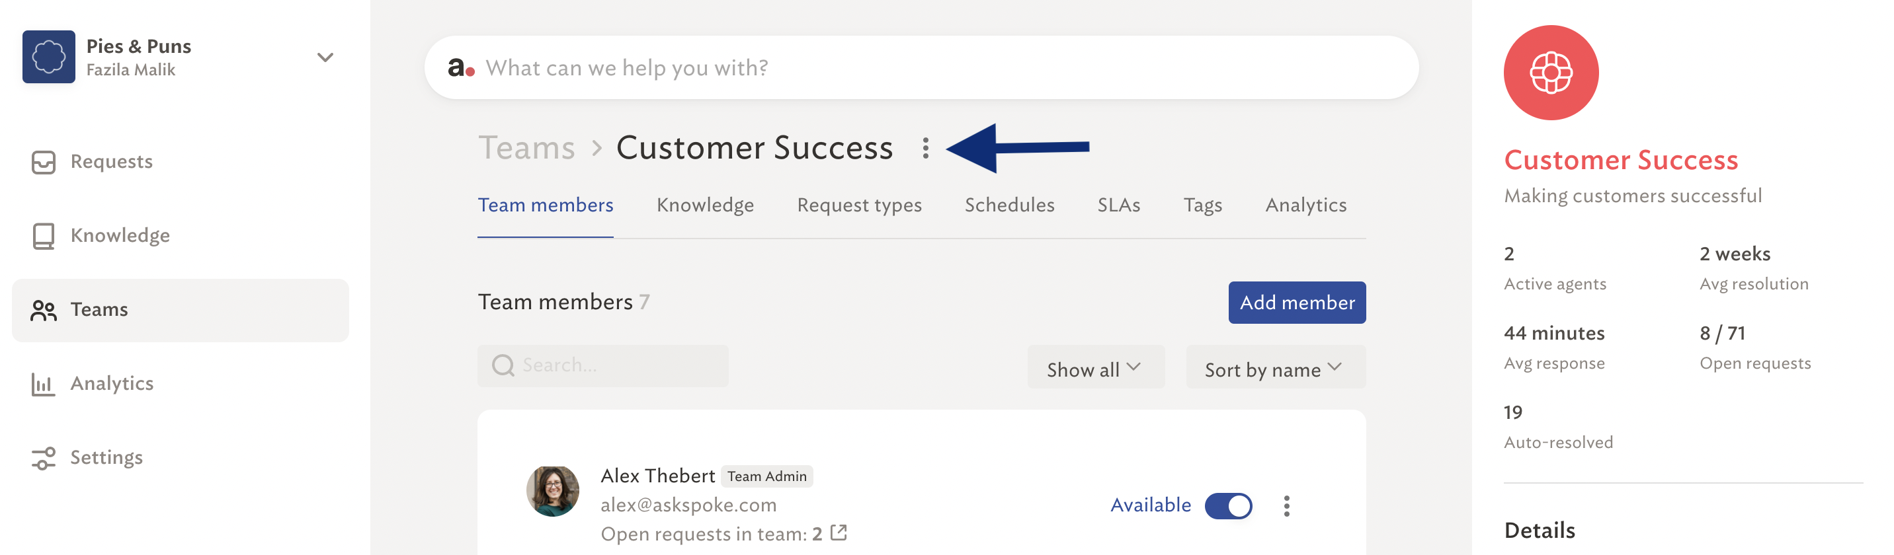Open Alex Thebert's row three-dot menu
The height and width of the screenshot is (555, 1894).
[1286, 506]
